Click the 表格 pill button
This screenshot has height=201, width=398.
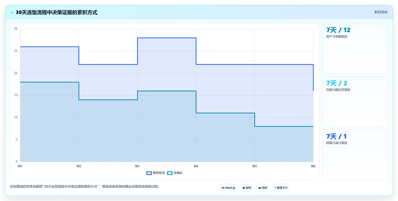click(247, 188)
